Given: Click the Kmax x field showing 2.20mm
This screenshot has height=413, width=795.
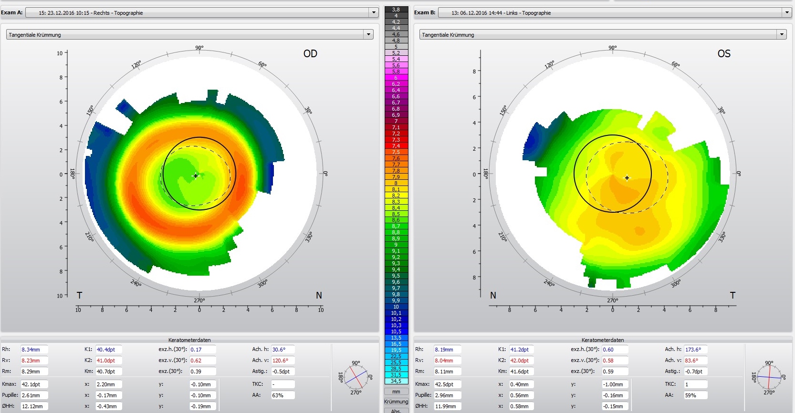Looking at the screenshot, I should 109,384.
